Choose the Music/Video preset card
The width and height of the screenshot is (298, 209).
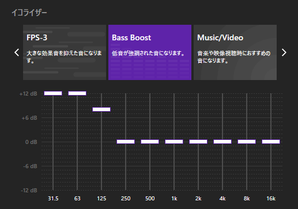[x=235, y=52]
